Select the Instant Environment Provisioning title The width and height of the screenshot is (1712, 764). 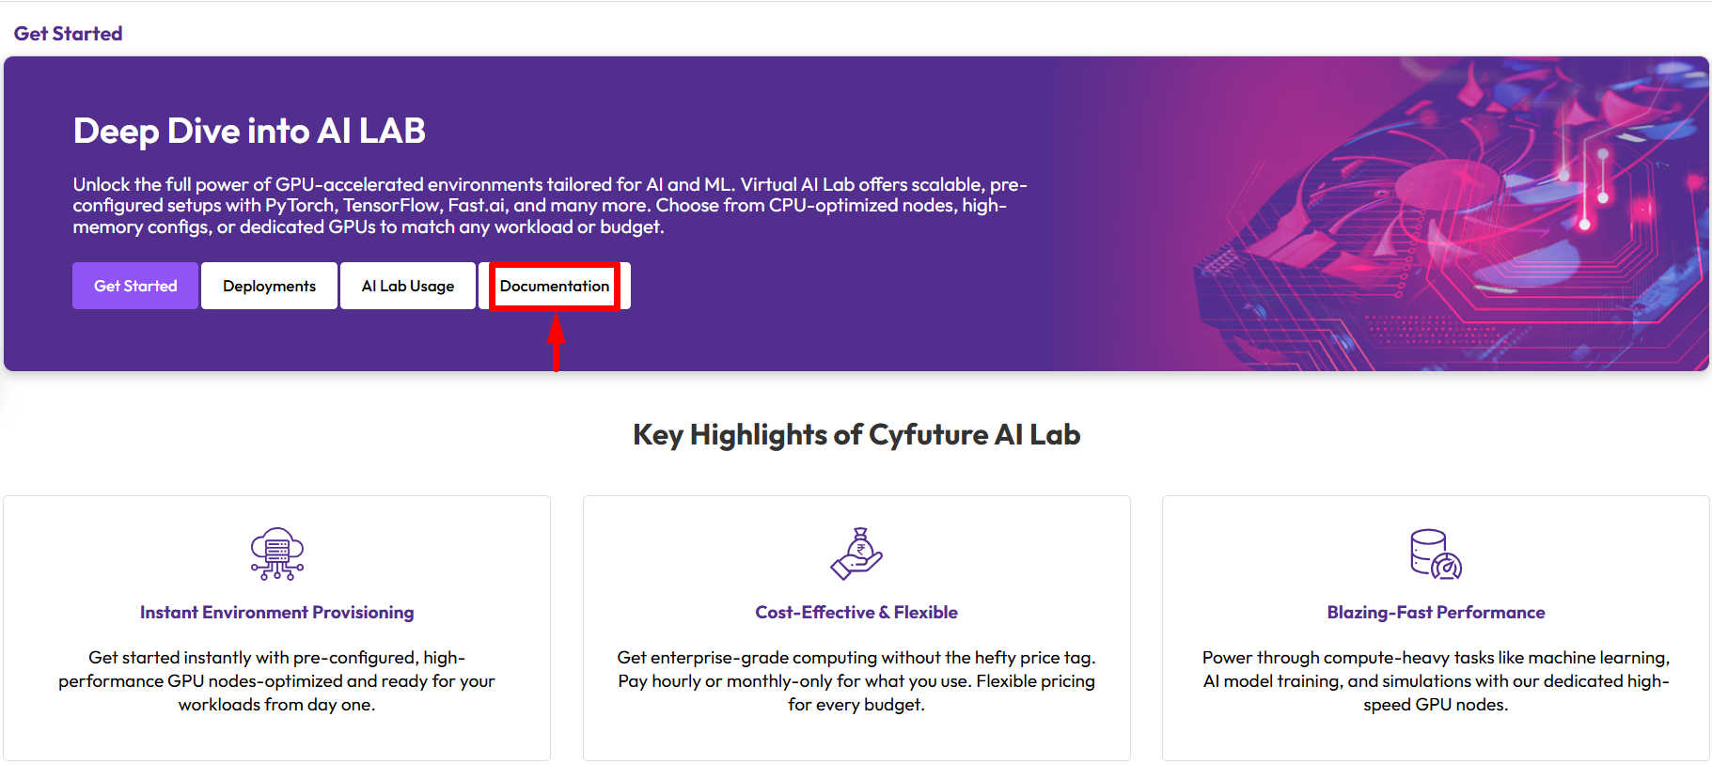pyautogui.click(x=276, y=613)
